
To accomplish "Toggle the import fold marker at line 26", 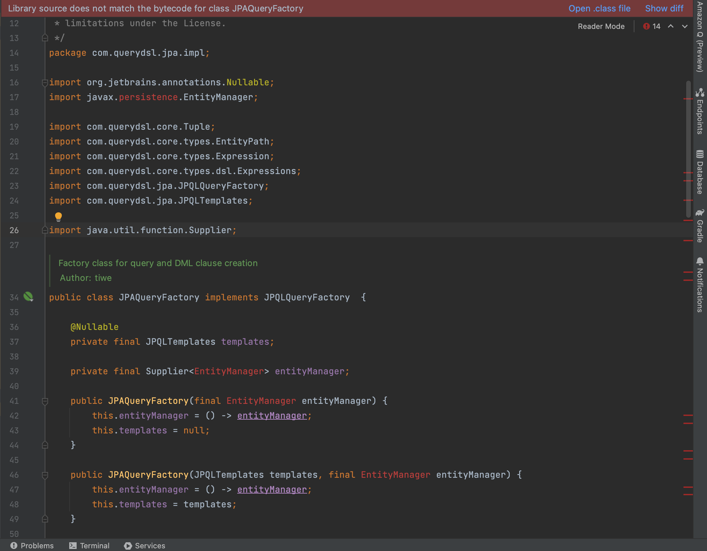I will click(45, 230).
